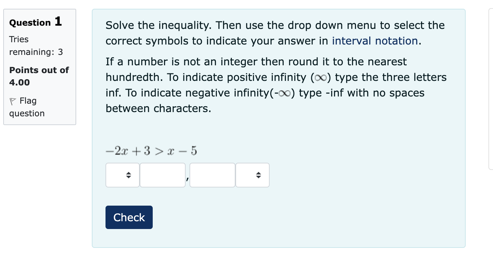Open the interval notation link
Screen dimensions: 493x255
(375, 41)
